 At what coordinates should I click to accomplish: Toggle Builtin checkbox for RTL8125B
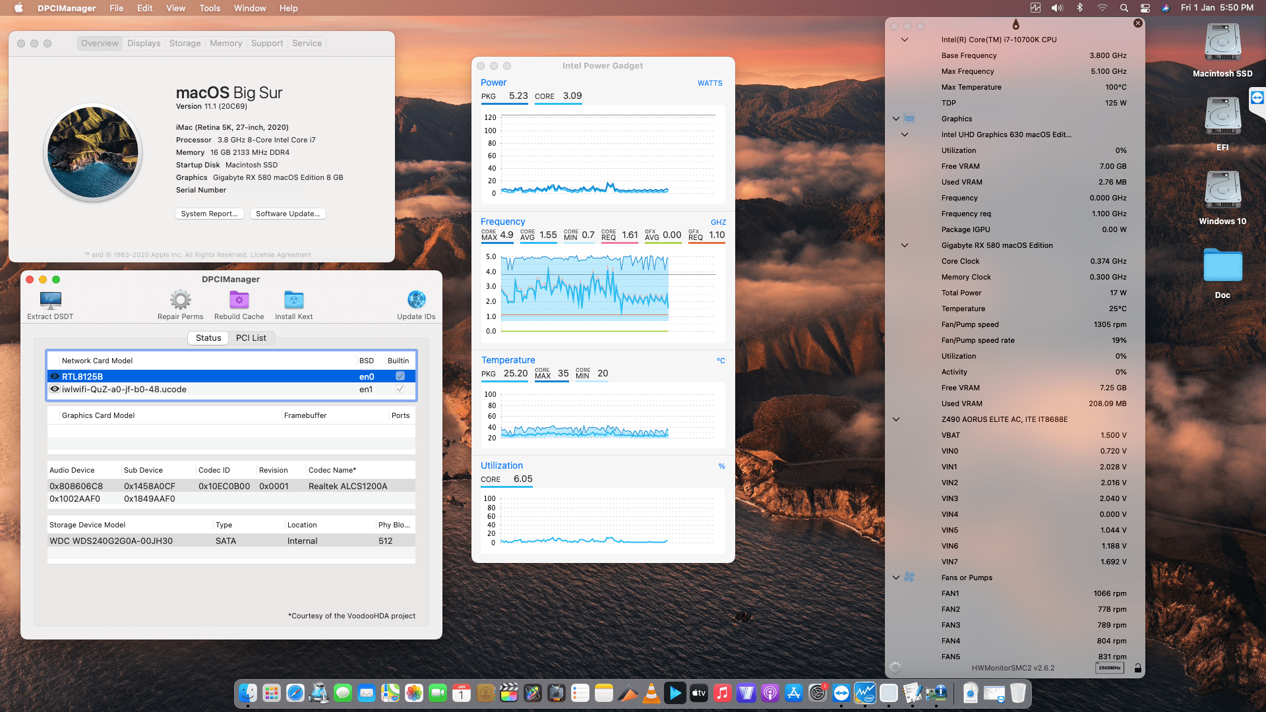400,376
